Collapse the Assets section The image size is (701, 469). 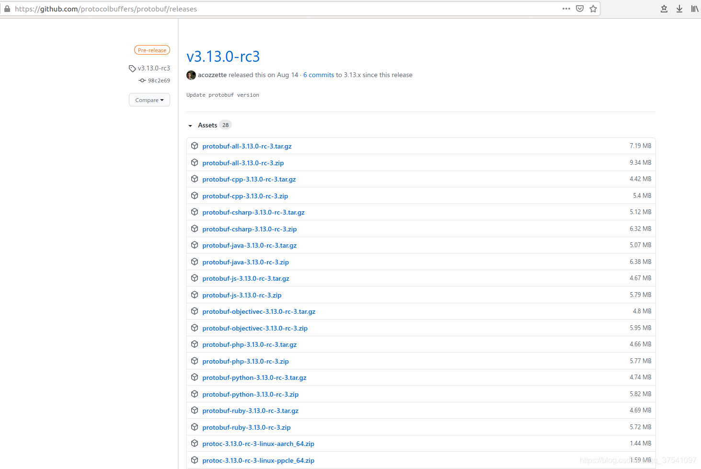pyautogui.click(x=190, y=125)
